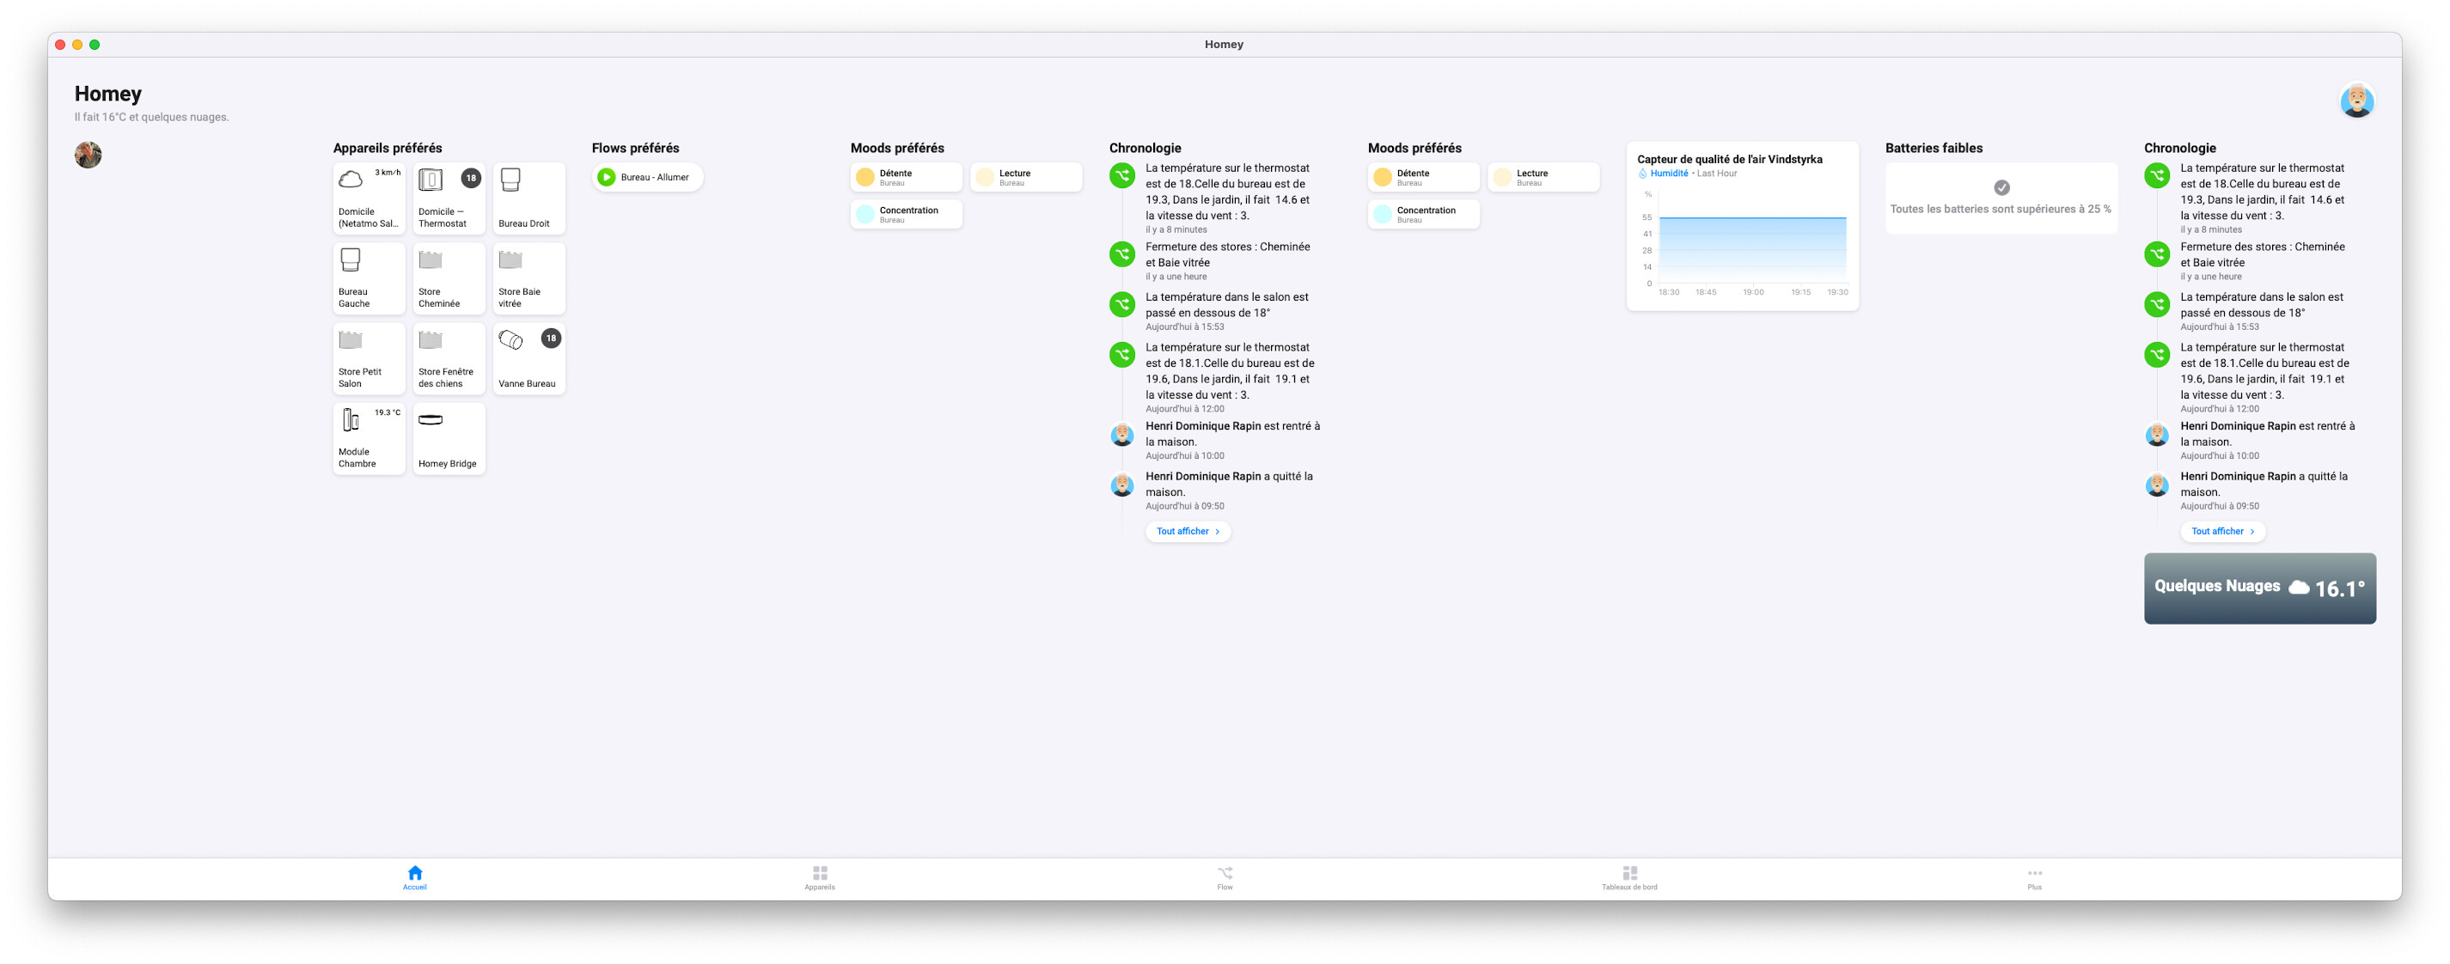2450x964 pixels.
Task: Toggle the Bureau Droit lamp tile
Action: tap(528, 198)
